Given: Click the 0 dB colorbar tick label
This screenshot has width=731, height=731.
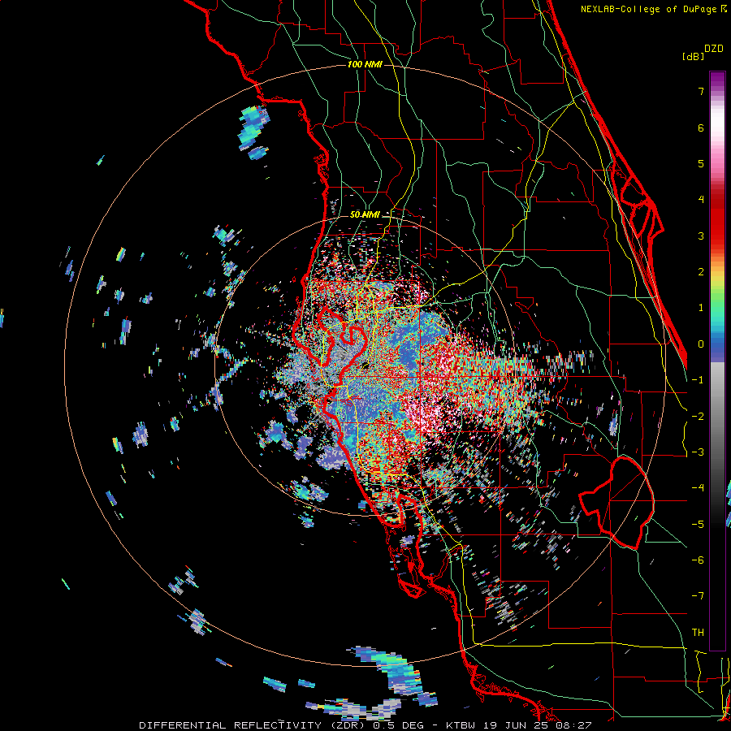Looking at the screenshot, I should tap(701, 344).
